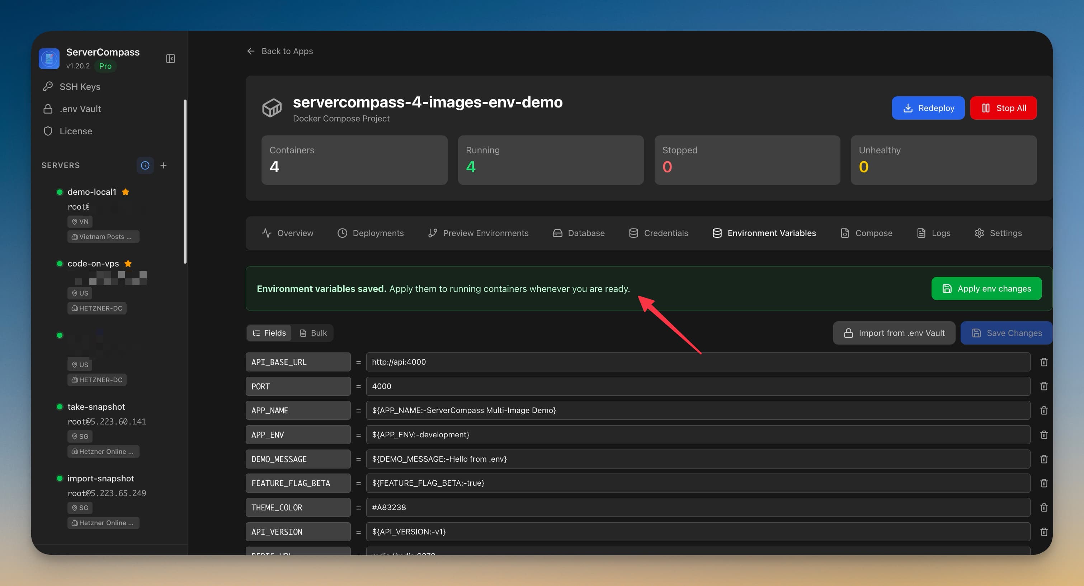The image size is (1084, 586).
Task: Click star next to code-on-vps
Action: pyautogui.click(x=128, y=263)
